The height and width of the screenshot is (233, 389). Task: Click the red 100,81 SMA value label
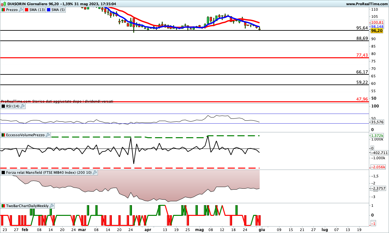377,22
